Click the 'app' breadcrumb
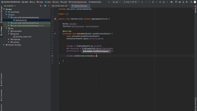Image resolution: width=197 pixels, height=111 pixels. pos(25,2)
